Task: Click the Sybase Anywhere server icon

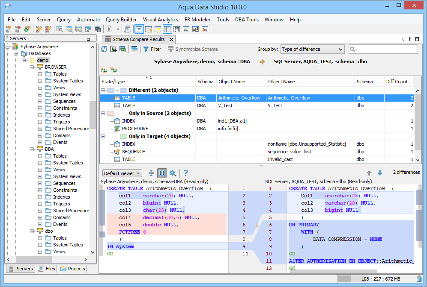Action: pos(16,47)
